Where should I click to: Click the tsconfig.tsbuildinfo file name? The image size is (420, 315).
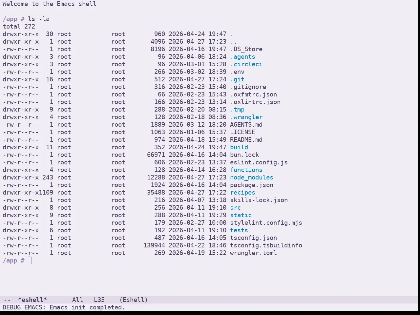point(266,245)
